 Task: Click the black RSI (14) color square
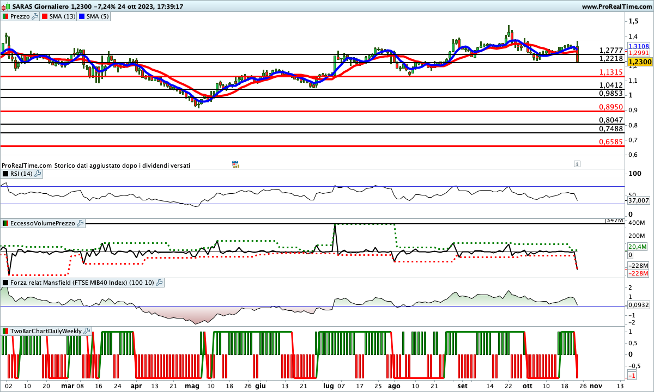click(x=5, y=174)
